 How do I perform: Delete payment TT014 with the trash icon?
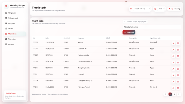pyautogui.click(x=178, y=50)
